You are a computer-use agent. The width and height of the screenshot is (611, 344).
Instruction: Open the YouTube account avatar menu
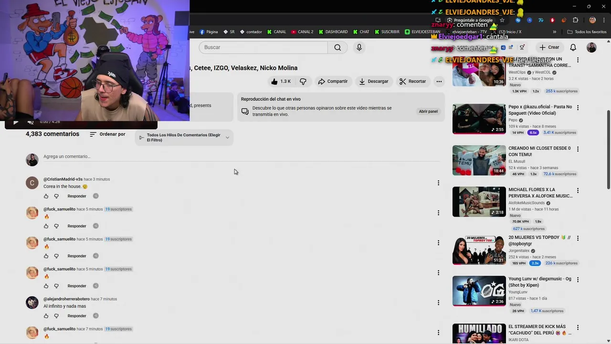[x=591, y=47]
